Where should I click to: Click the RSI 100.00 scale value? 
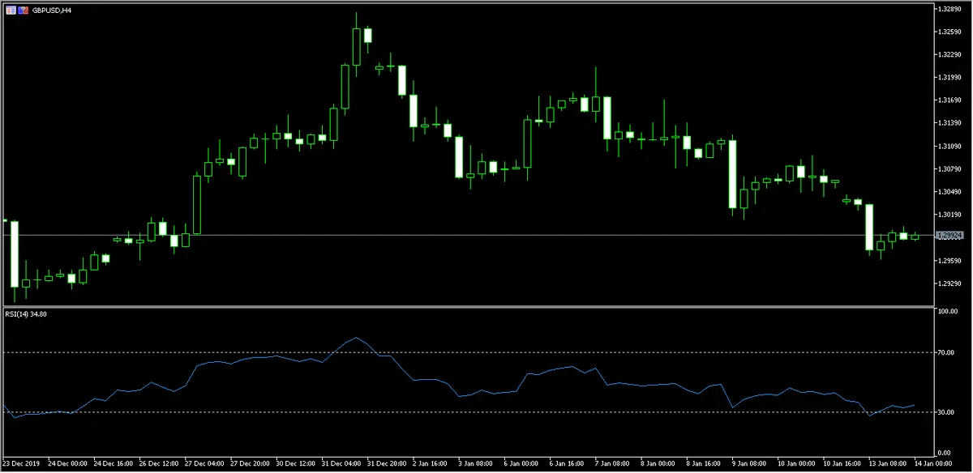pos(949,311)
